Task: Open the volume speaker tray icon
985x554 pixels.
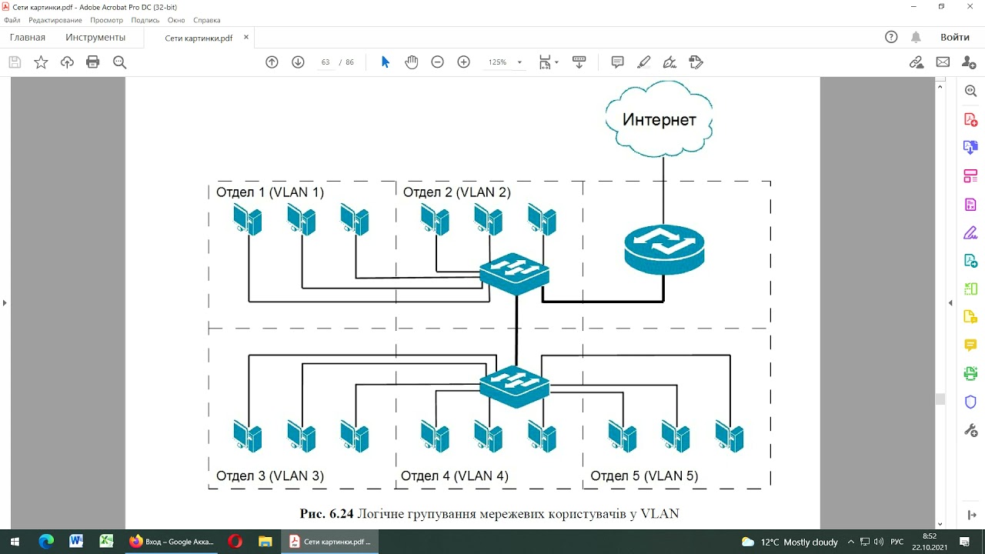Action: click(879, 542)
